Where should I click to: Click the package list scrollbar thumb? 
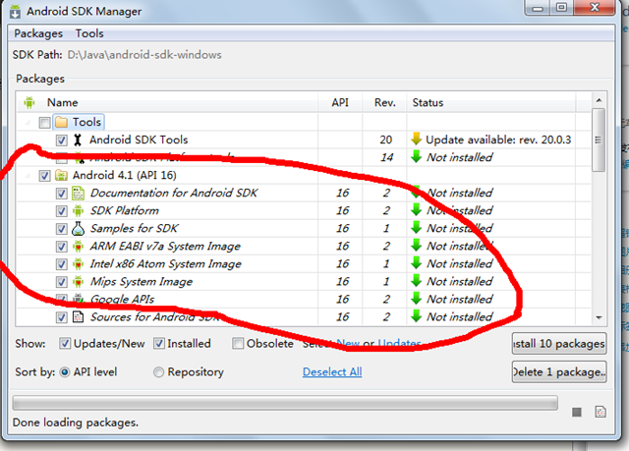599,140
